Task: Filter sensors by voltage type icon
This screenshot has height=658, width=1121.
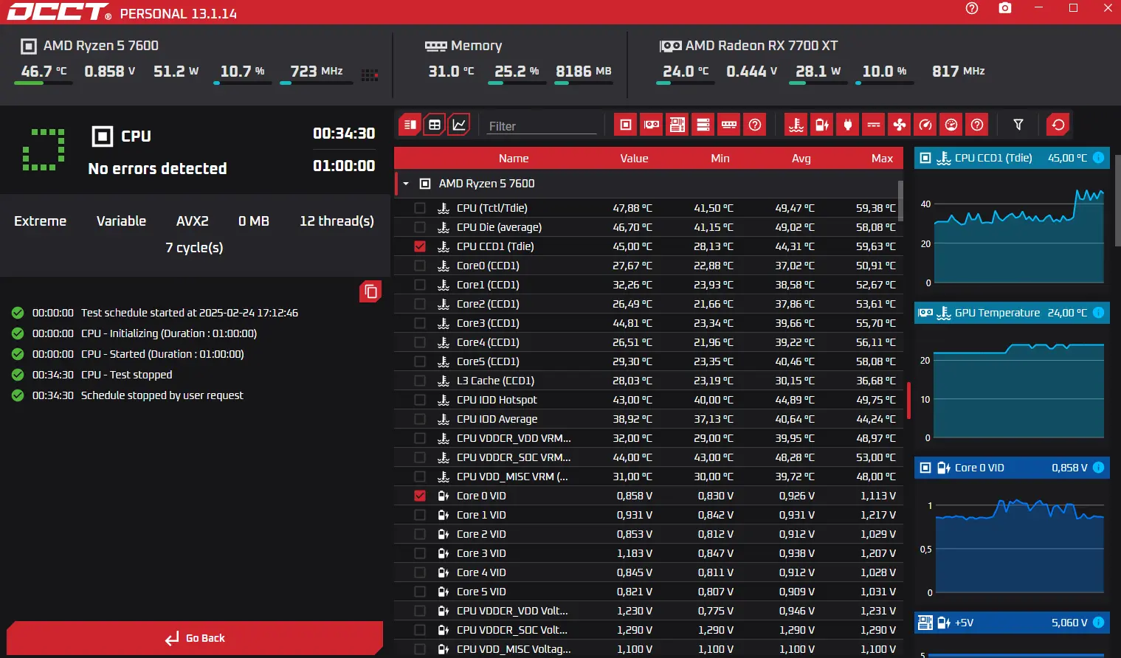Action: click(822, 125)
